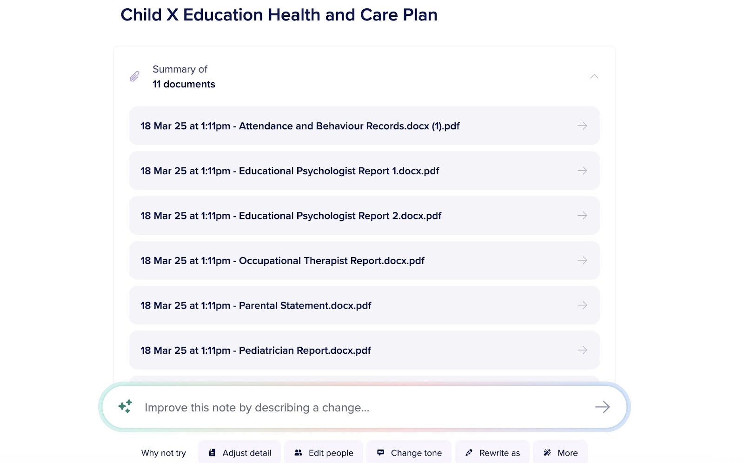Click arrow beside Educational Psychologist Report 1
Image resolution: width=744 pixels, height=463 pixels.
[x=582, y=171]
